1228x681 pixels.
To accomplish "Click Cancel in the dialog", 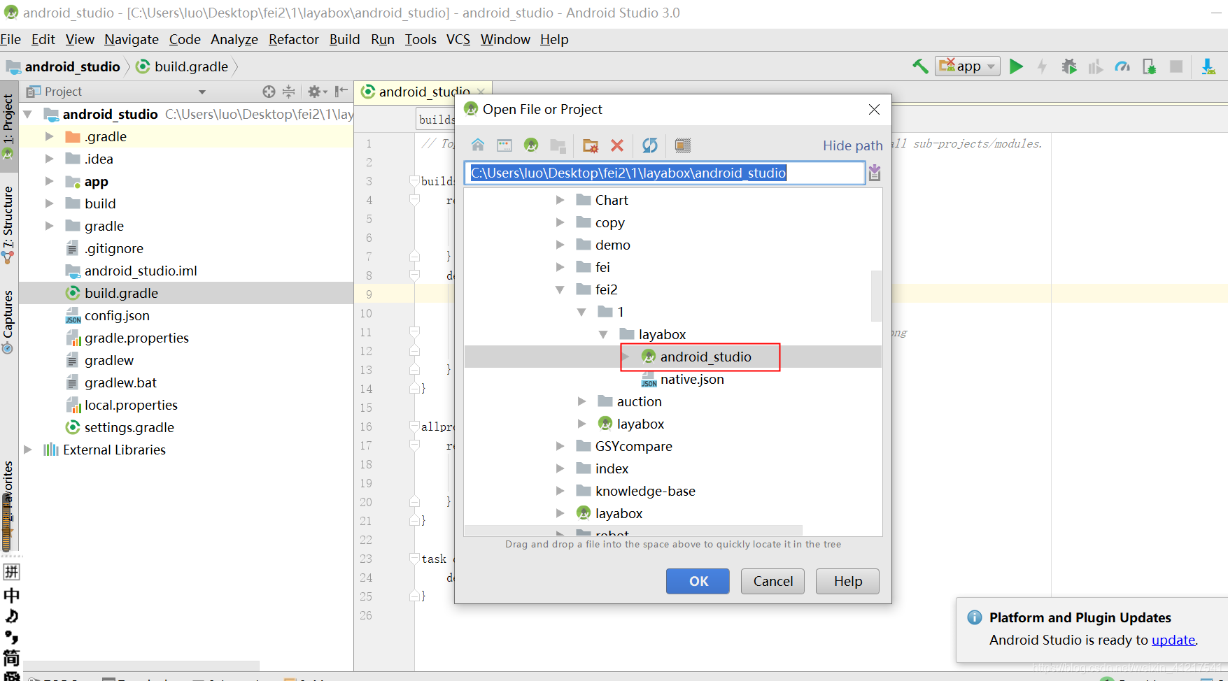I will pos(772,581).
